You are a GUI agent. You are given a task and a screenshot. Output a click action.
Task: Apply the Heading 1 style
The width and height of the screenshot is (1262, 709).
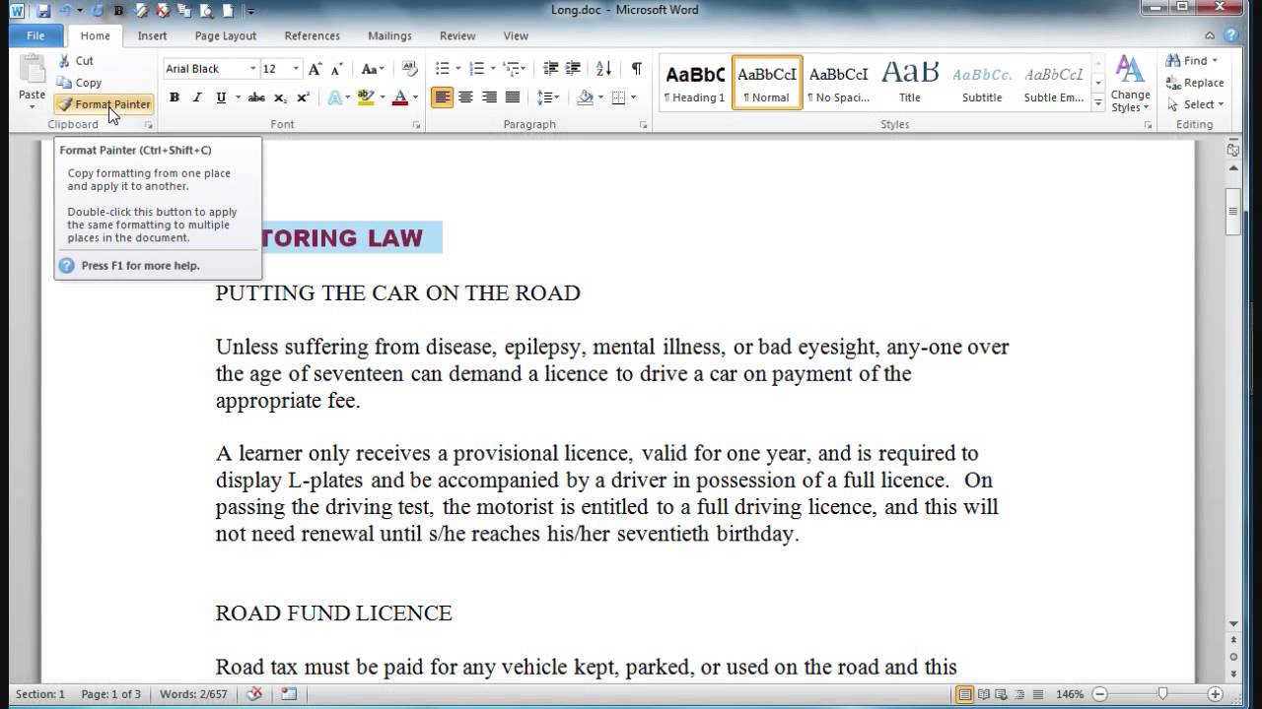click(694, 83)
